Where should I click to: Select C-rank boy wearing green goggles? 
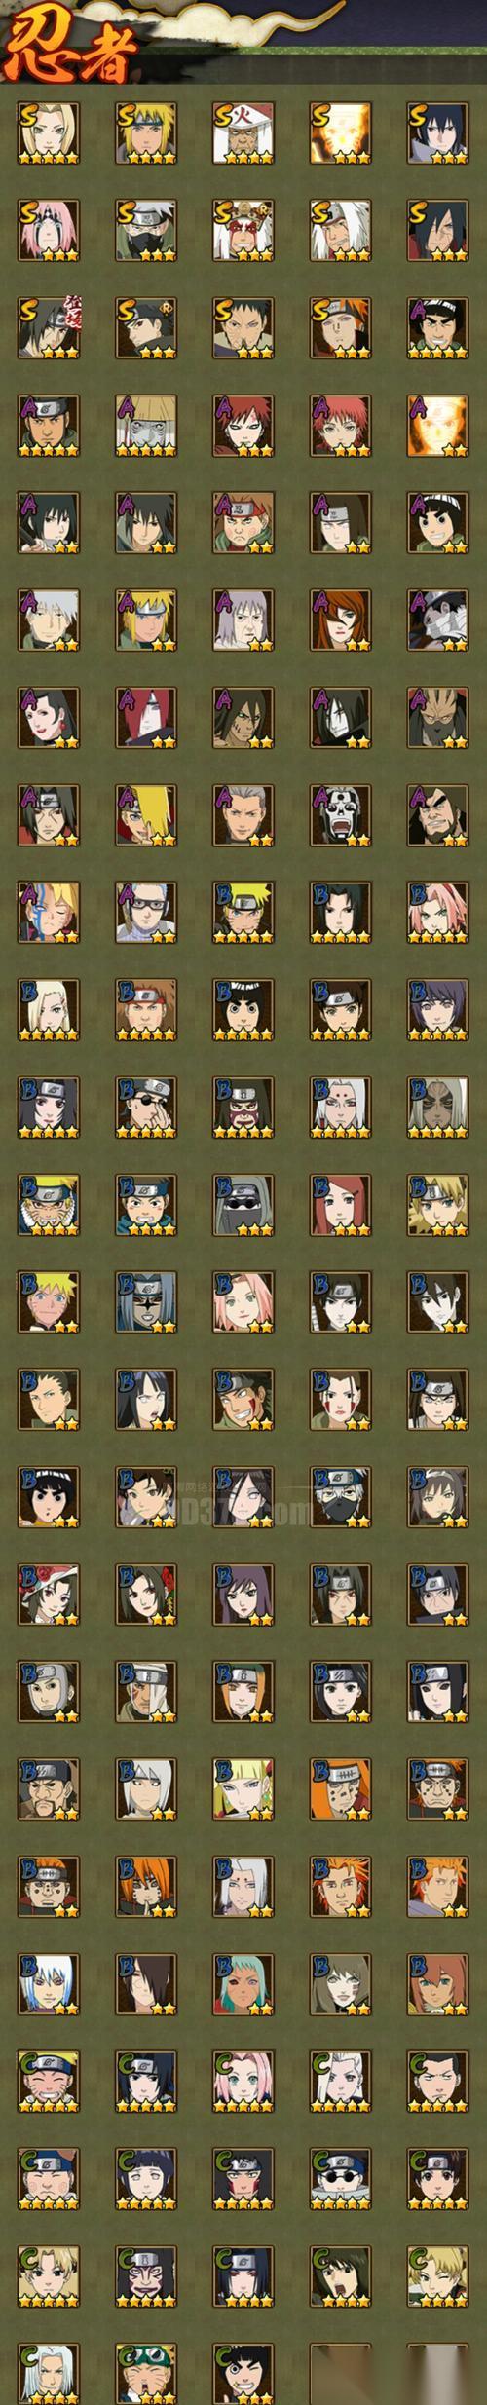point(146,2373)
